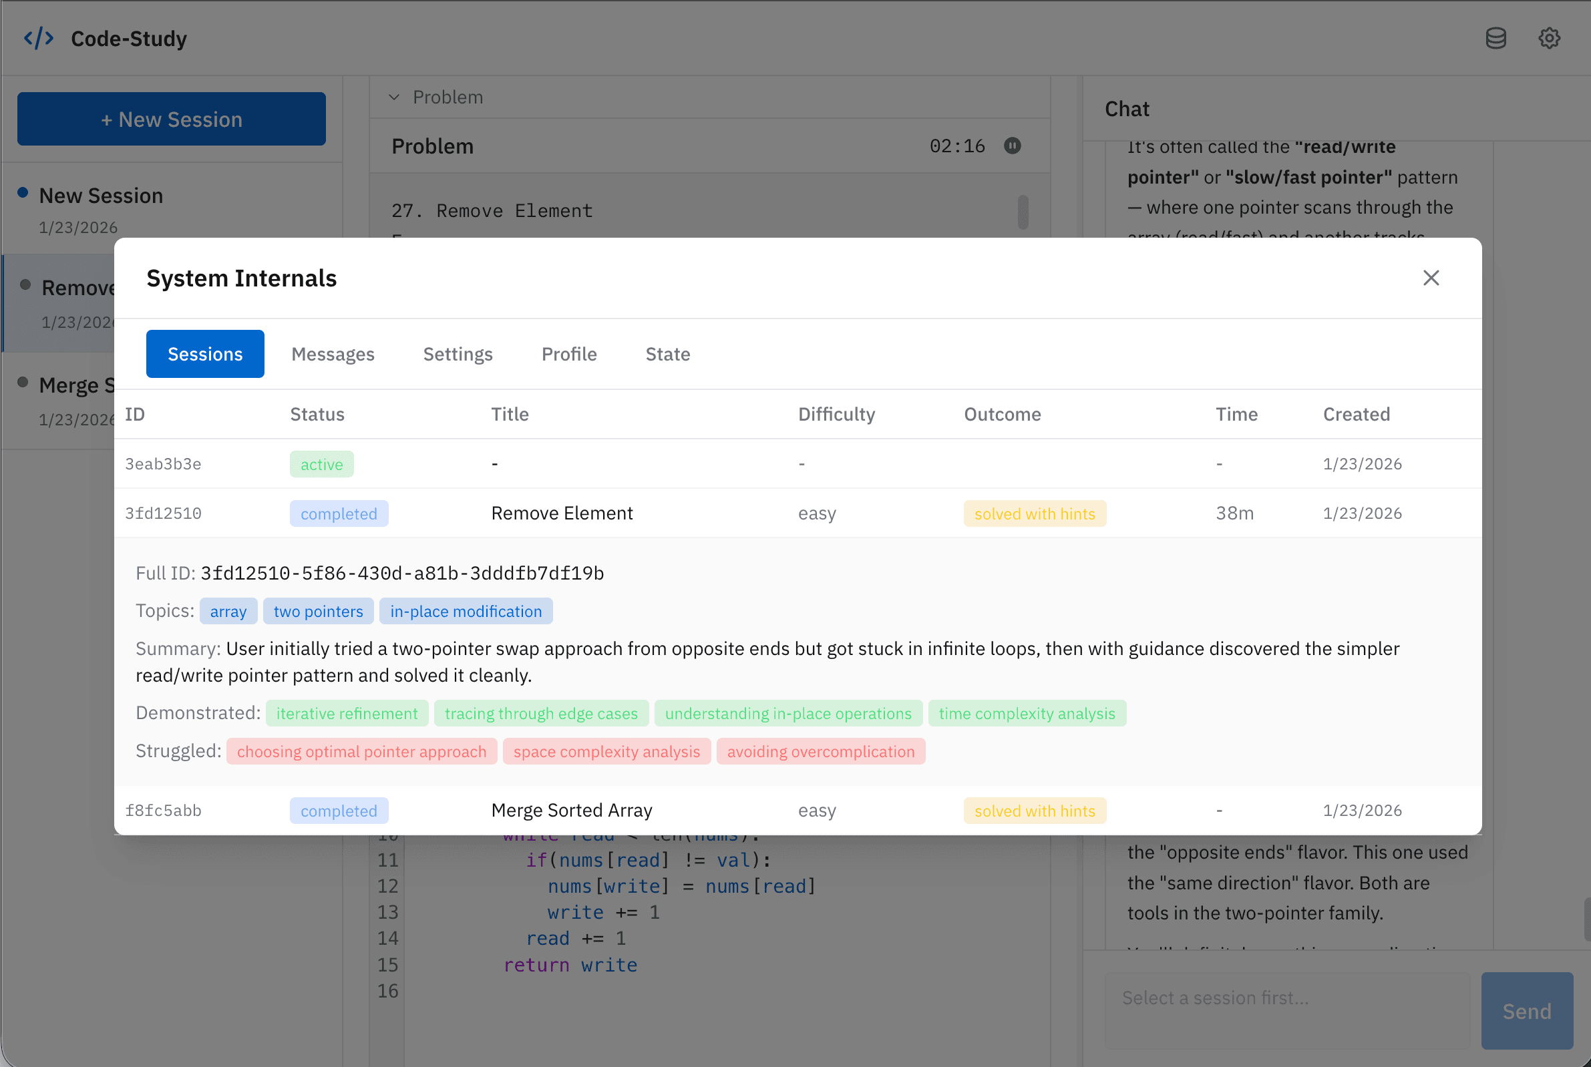This screenshot has height=1067, width=1591.
Task: Switch to the Messages tab
Action: (x=333, y=354)
